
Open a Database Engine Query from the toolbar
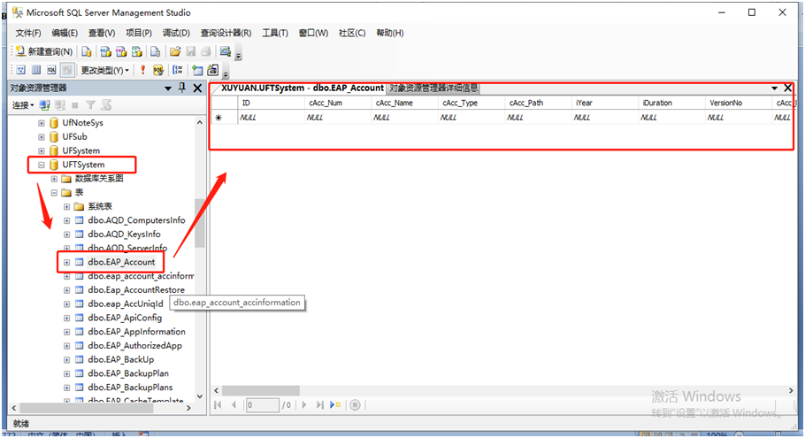coord(87,51)
